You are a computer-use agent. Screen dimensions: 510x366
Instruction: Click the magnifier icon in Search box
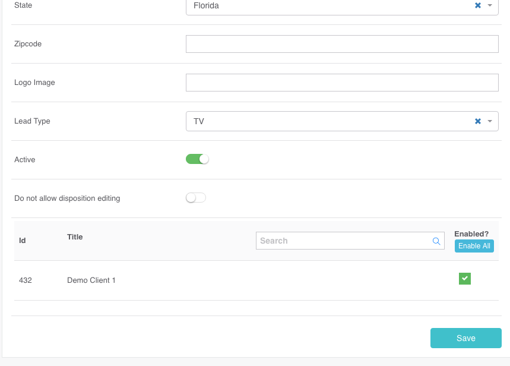pos(436,241)
